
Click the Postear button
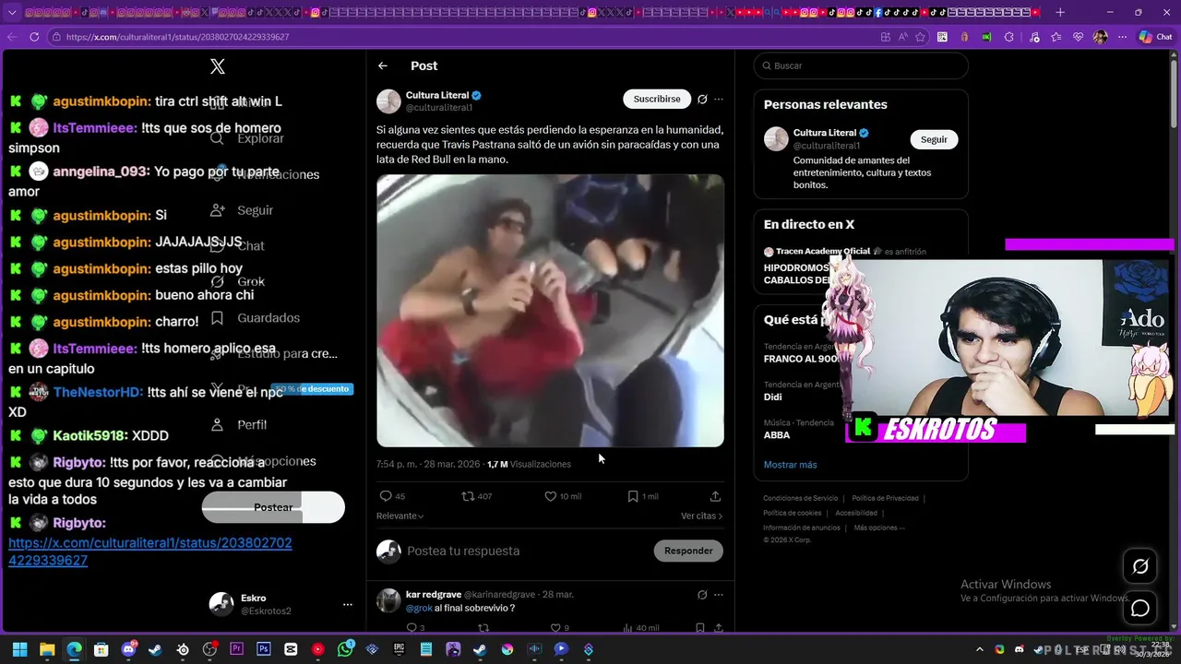(x=273, y=507)
